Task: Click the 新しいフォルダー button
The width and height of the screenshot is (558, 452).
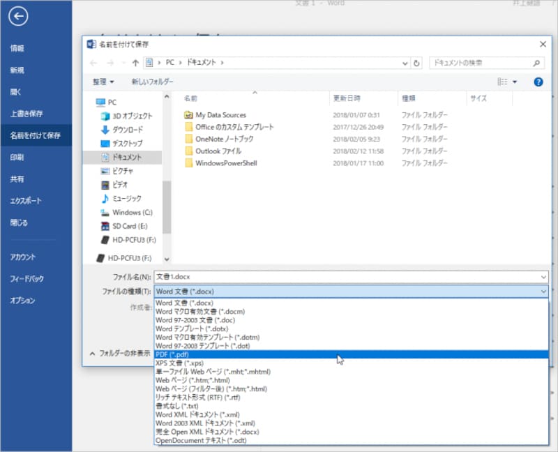Action: click(x=153, y=82)
